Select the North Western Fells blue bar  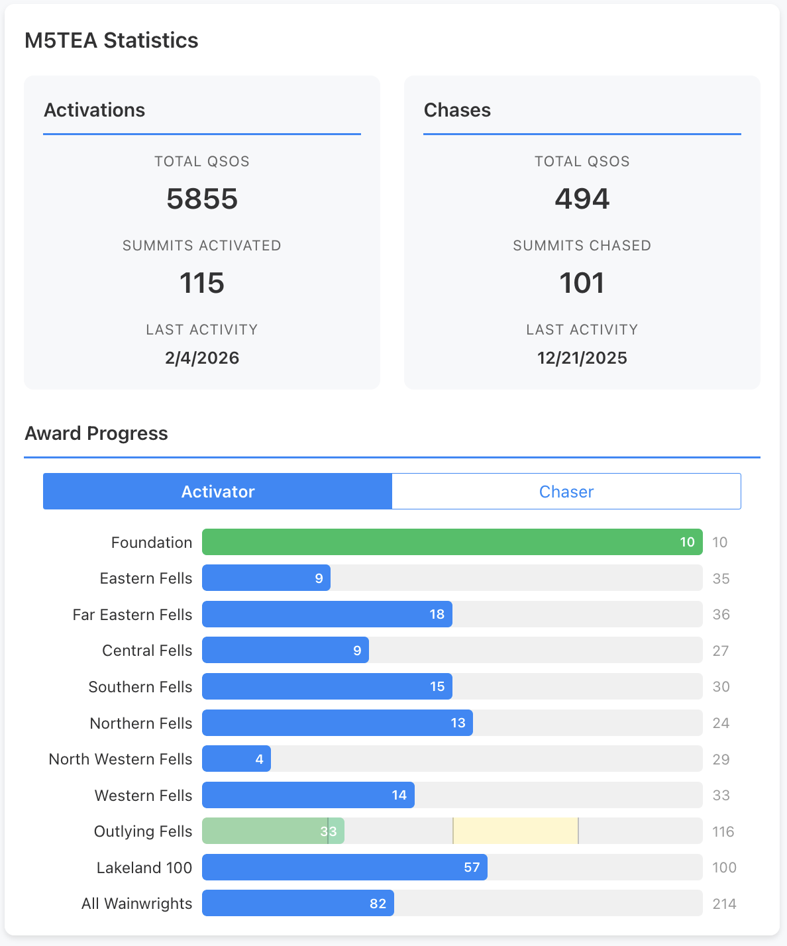[236, 759]
